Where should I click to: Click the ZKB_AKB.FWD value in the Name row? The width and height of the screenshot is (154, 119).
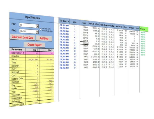33,59
